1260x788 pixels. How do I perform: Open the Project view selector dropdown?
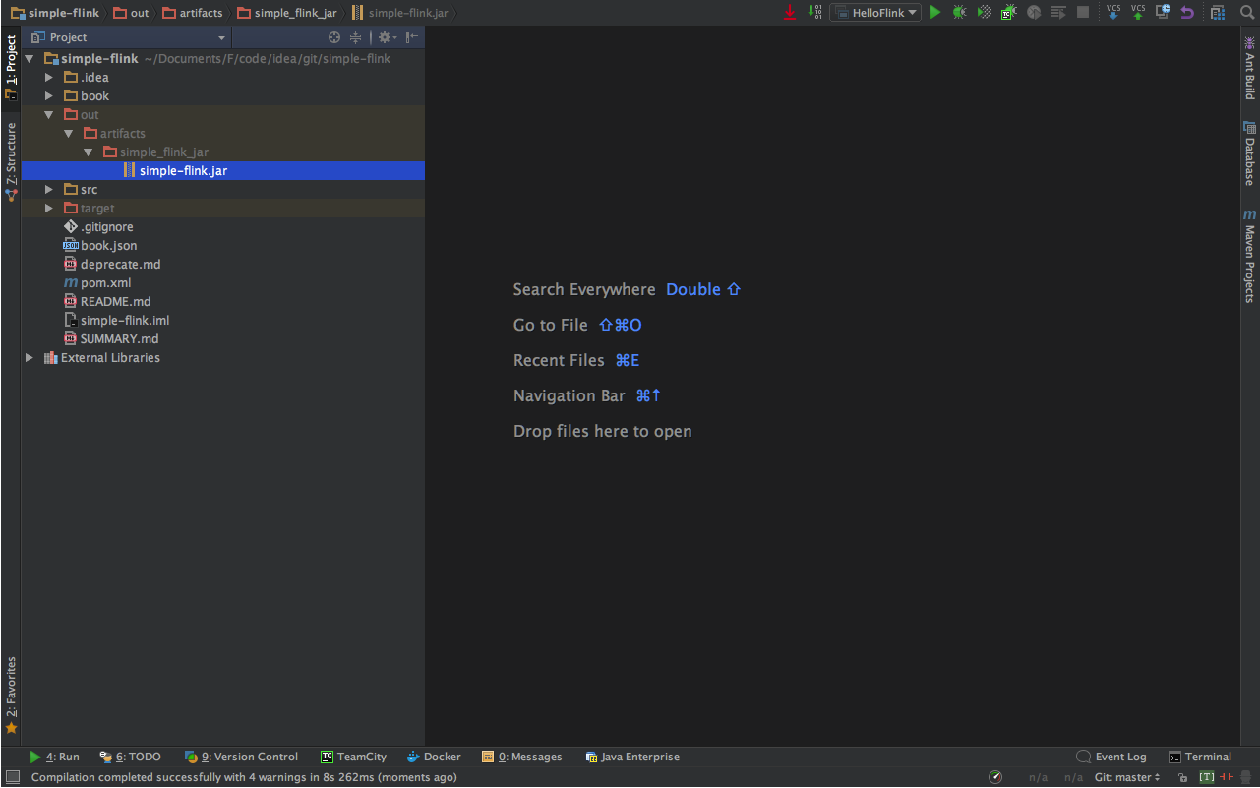pyautogui.click(x=222, y=37)
